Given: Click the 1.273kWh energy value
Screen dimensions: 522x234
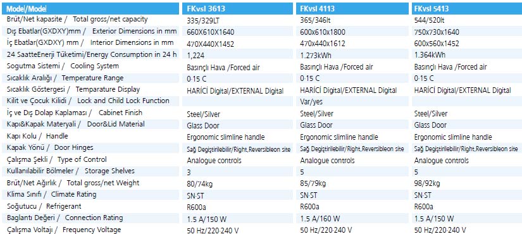Looking at the screenshot, I should [316, 55].
